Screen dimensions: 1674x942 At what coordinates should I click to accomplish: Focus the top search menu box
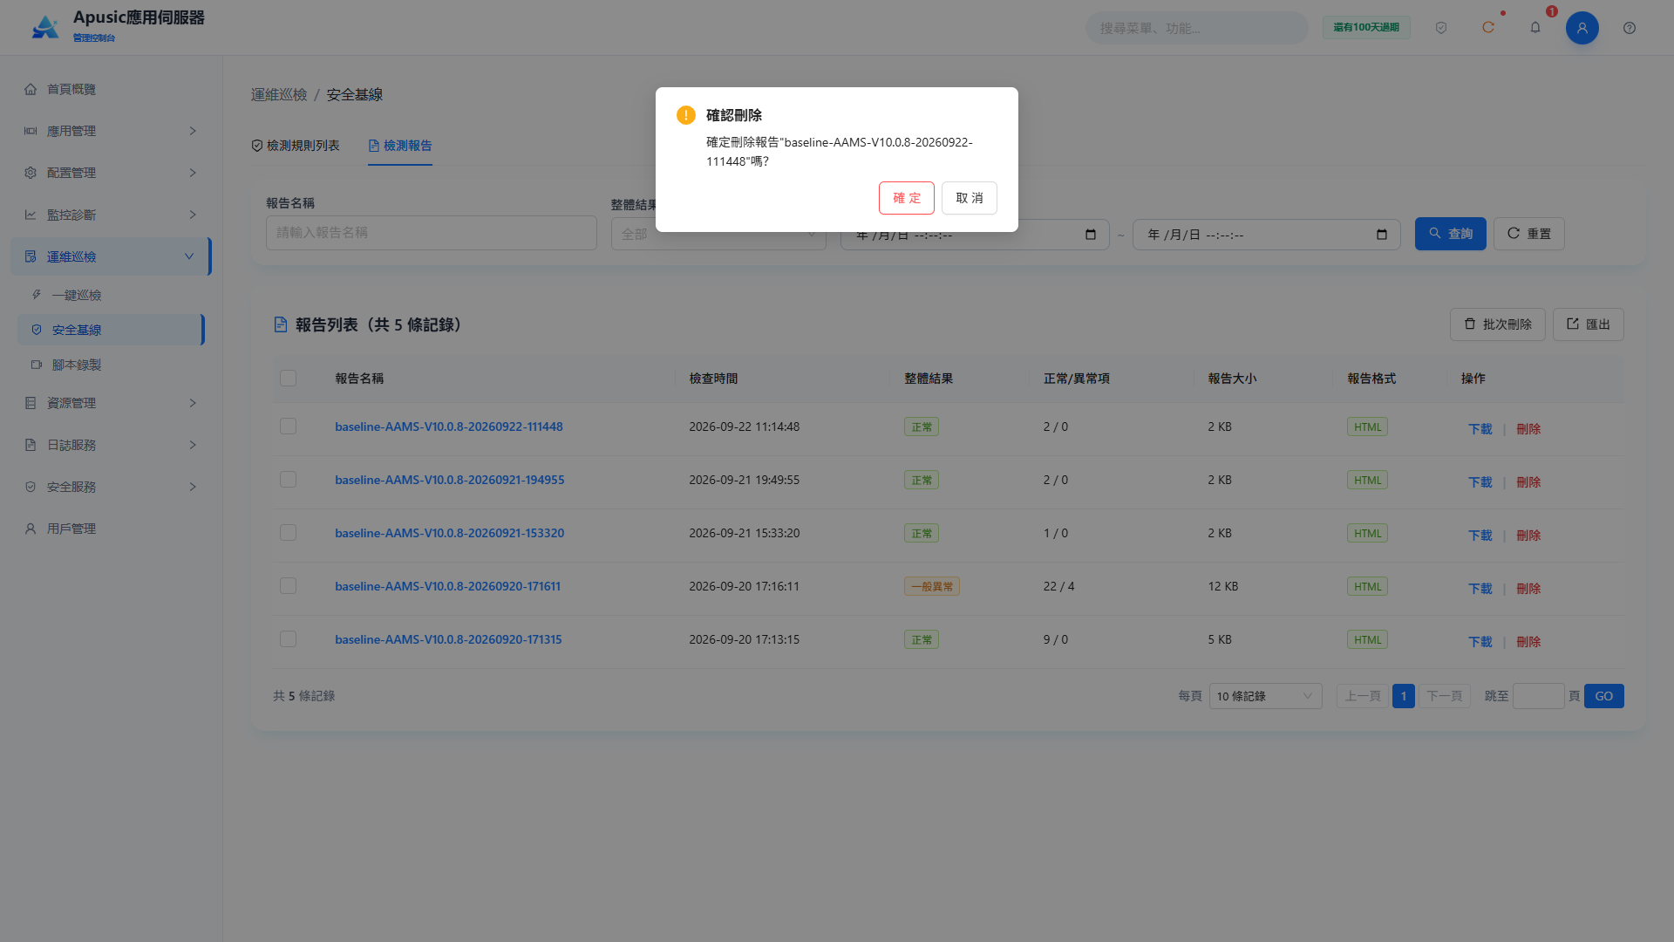1196,28
